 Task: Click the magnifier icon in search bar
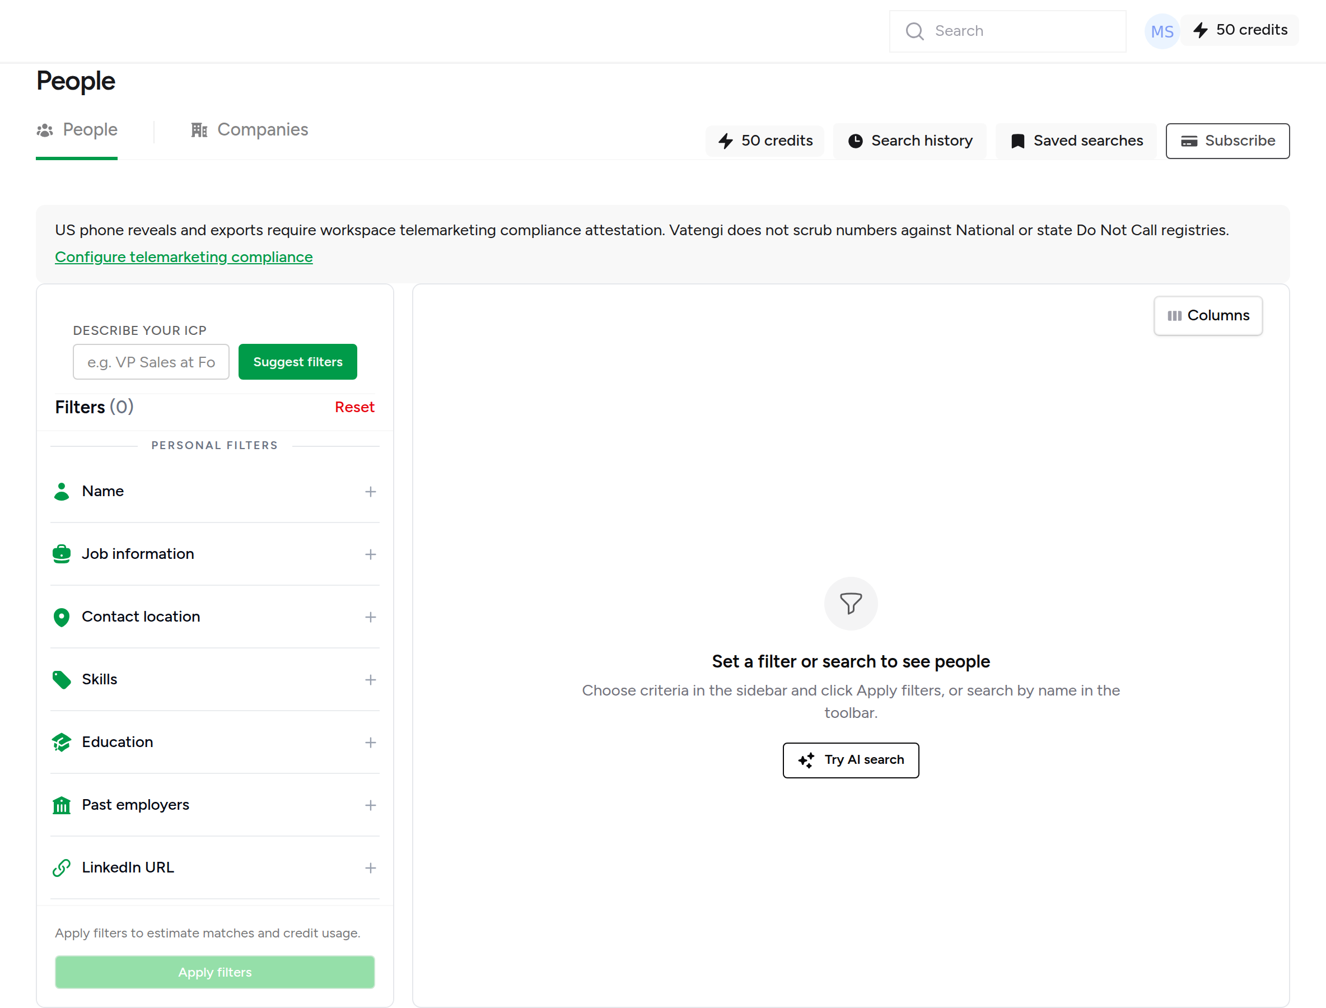[914, 31]
